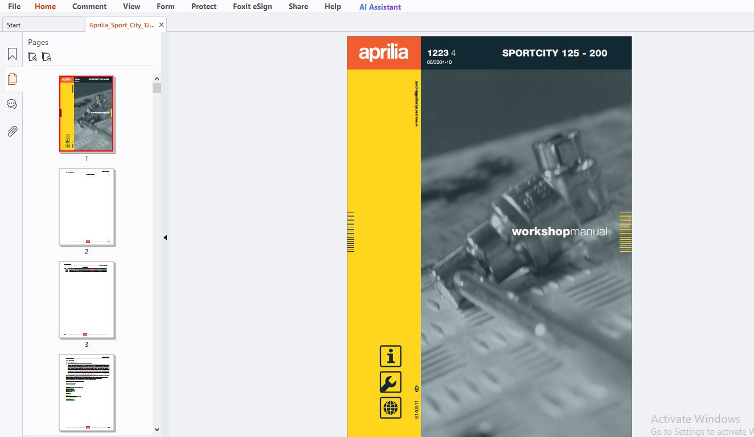The height and width of the screenshot is (437, 754).
Task: Open the Attachments paperclip icon
Action: (x=12, y=131)
